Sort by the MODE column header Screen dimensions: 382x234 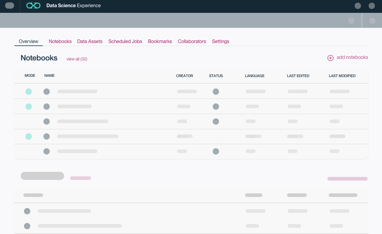(30, 76)
